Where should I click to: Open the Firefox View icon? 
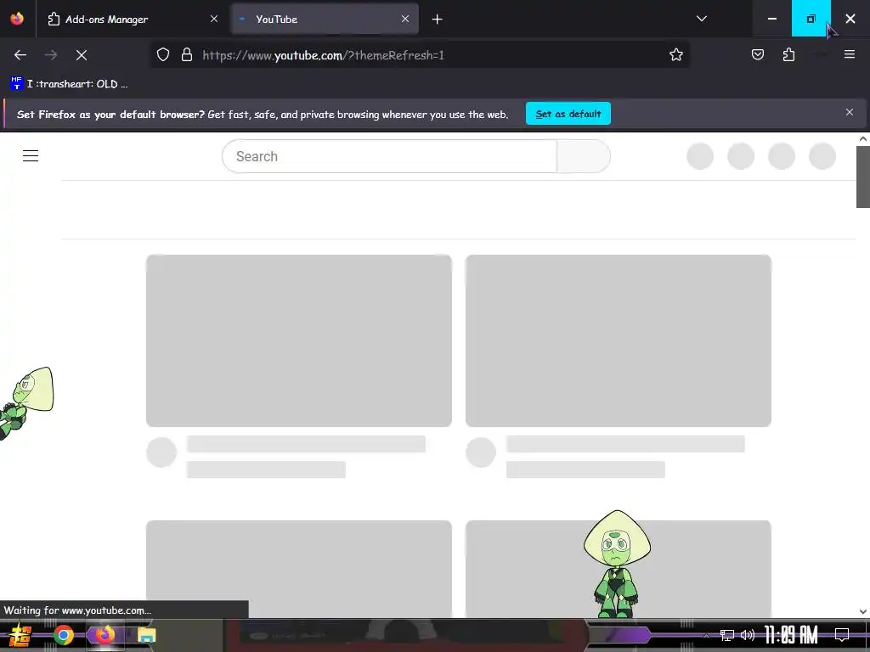(x=17, y=19)
